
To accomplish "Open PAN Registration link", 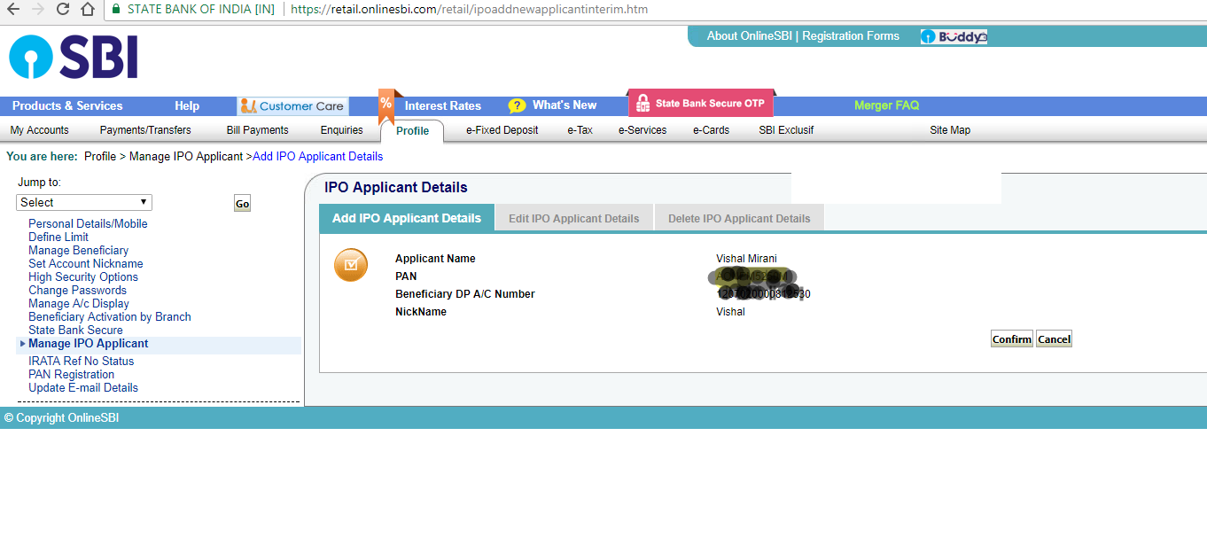I will 71,375.
